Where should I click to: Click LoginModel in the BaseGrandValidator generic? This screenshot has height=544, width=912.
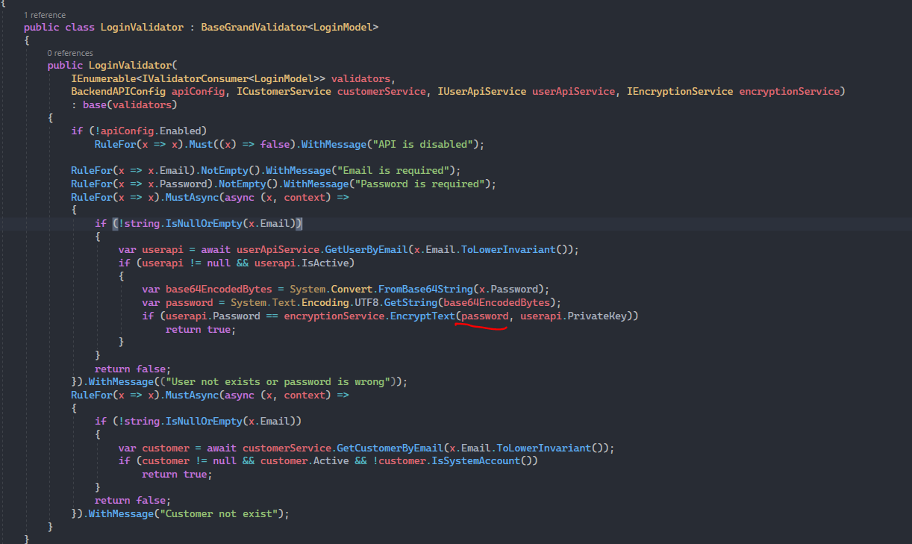coord(343,27)
